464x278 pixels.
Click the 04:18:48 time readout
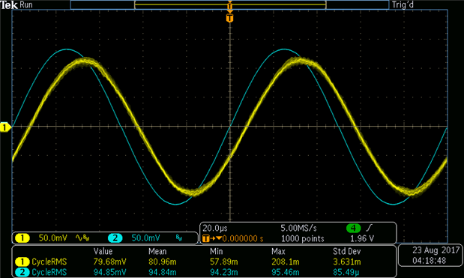point(429,261)
